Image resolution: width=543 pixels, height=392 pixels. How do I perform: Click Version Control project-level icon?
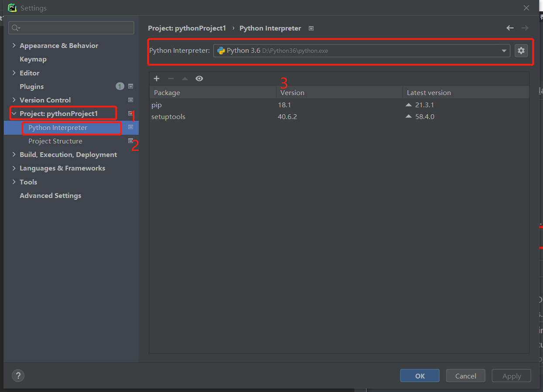[x=130, y=100]
